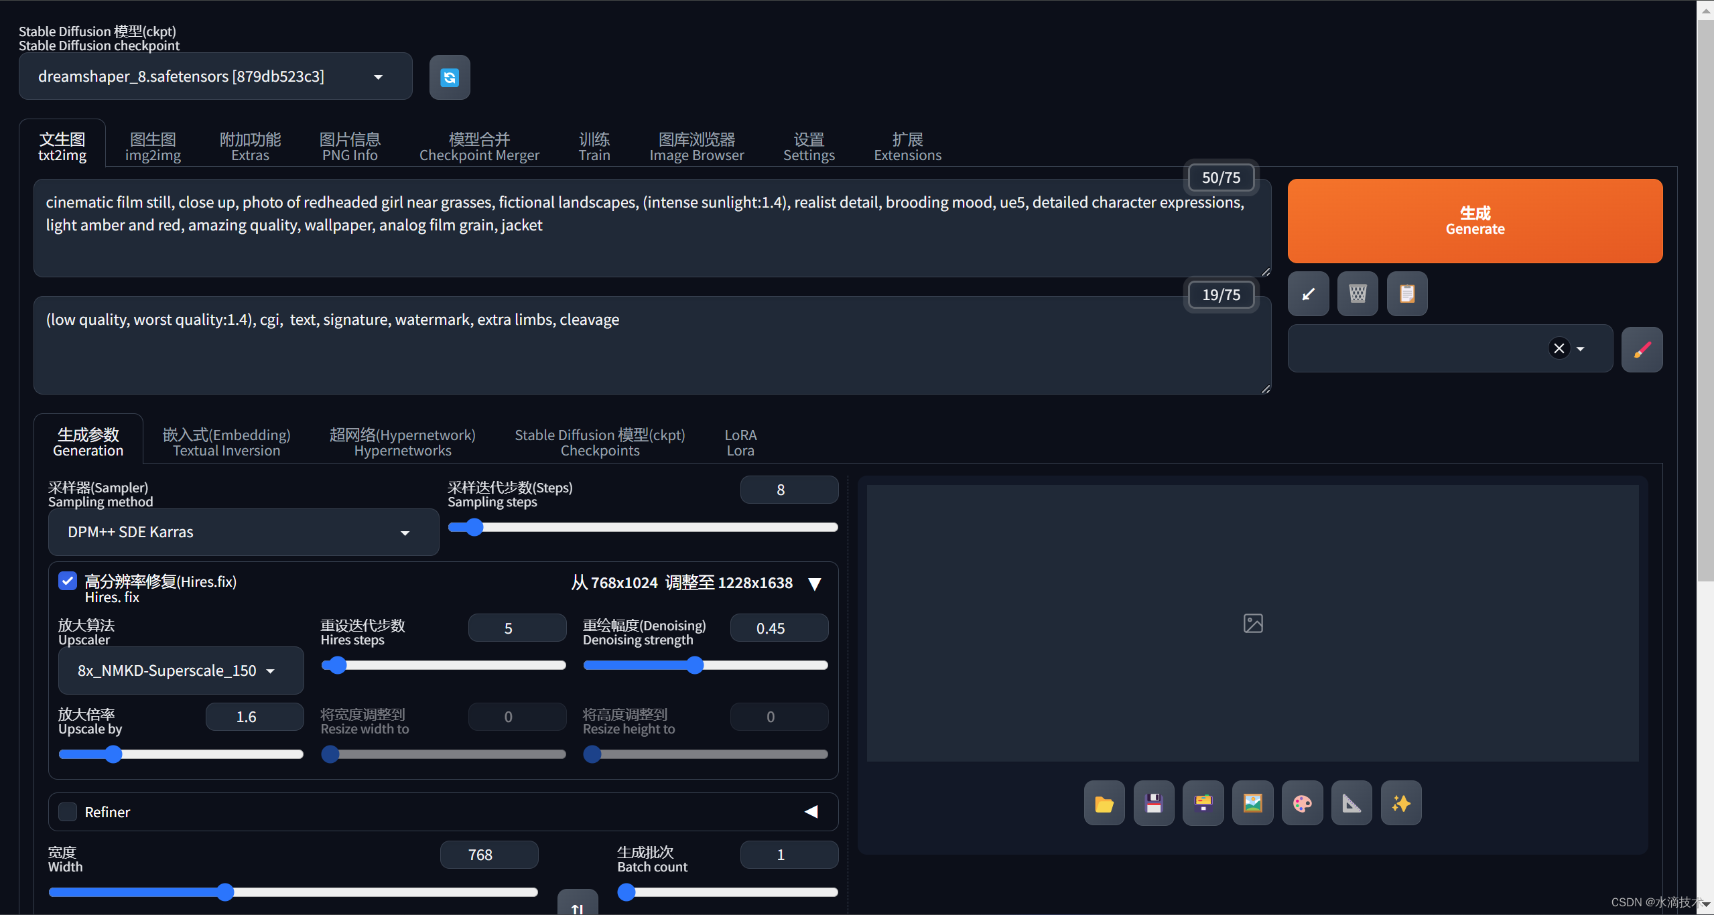
Task: Refresh the checkpoint list with blue icon
Action: (450, 77)
